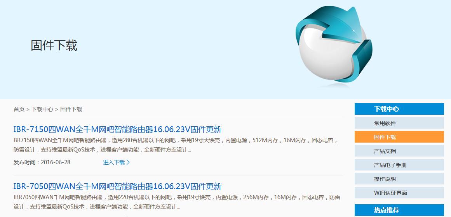Image resolution: width=451 pixels, height=217 pixels.
Task: Click the IBR7050 description paragraph text
Action: point(177,202)
